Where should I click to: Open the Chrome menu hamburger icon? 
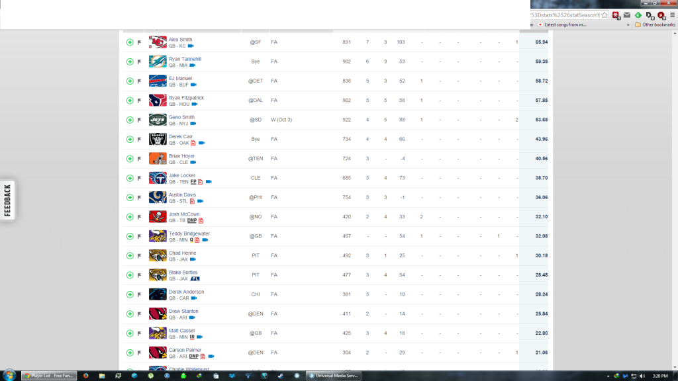pyautogui.click(x=673, y=15)
